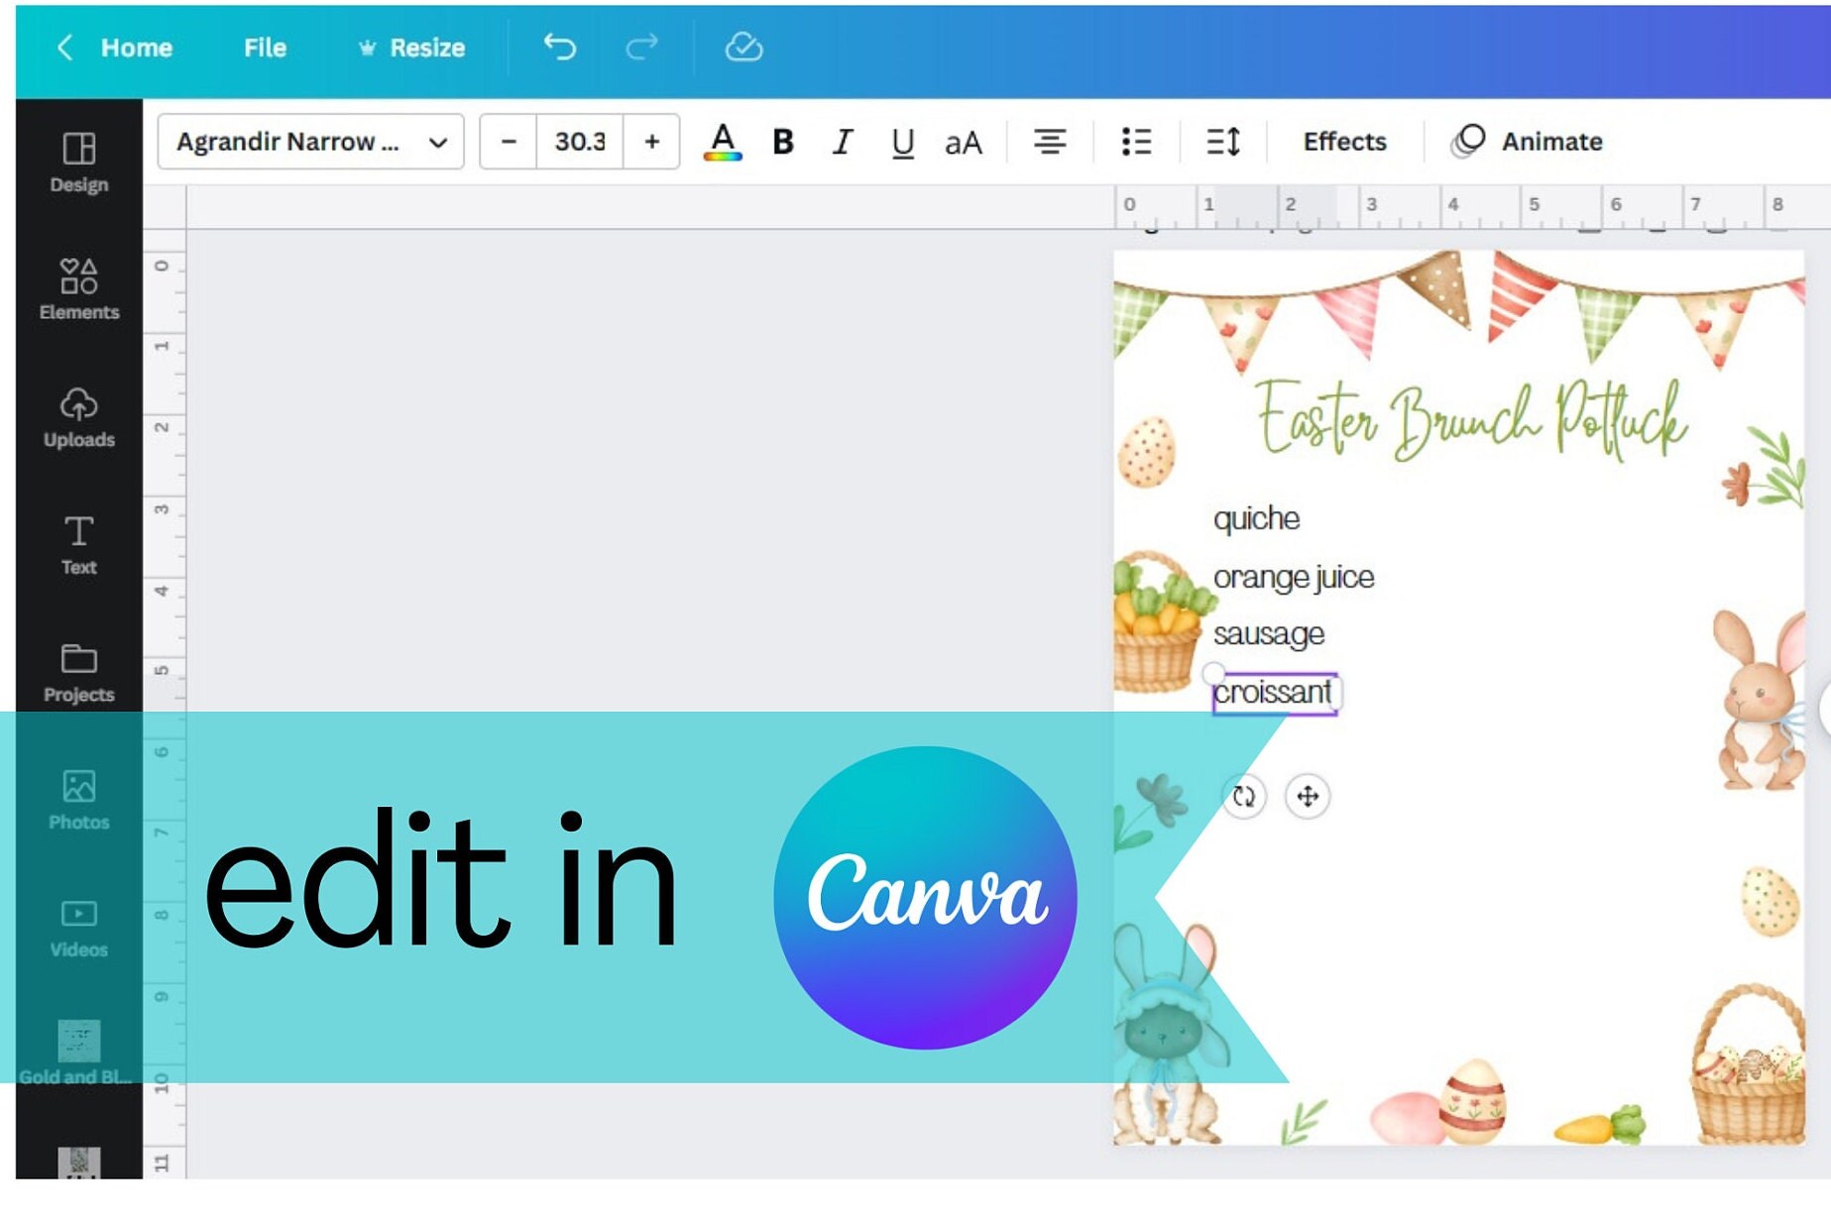1831x1221 pixels.
Task: Open the font family dropdown
Action: click(310, 142)
